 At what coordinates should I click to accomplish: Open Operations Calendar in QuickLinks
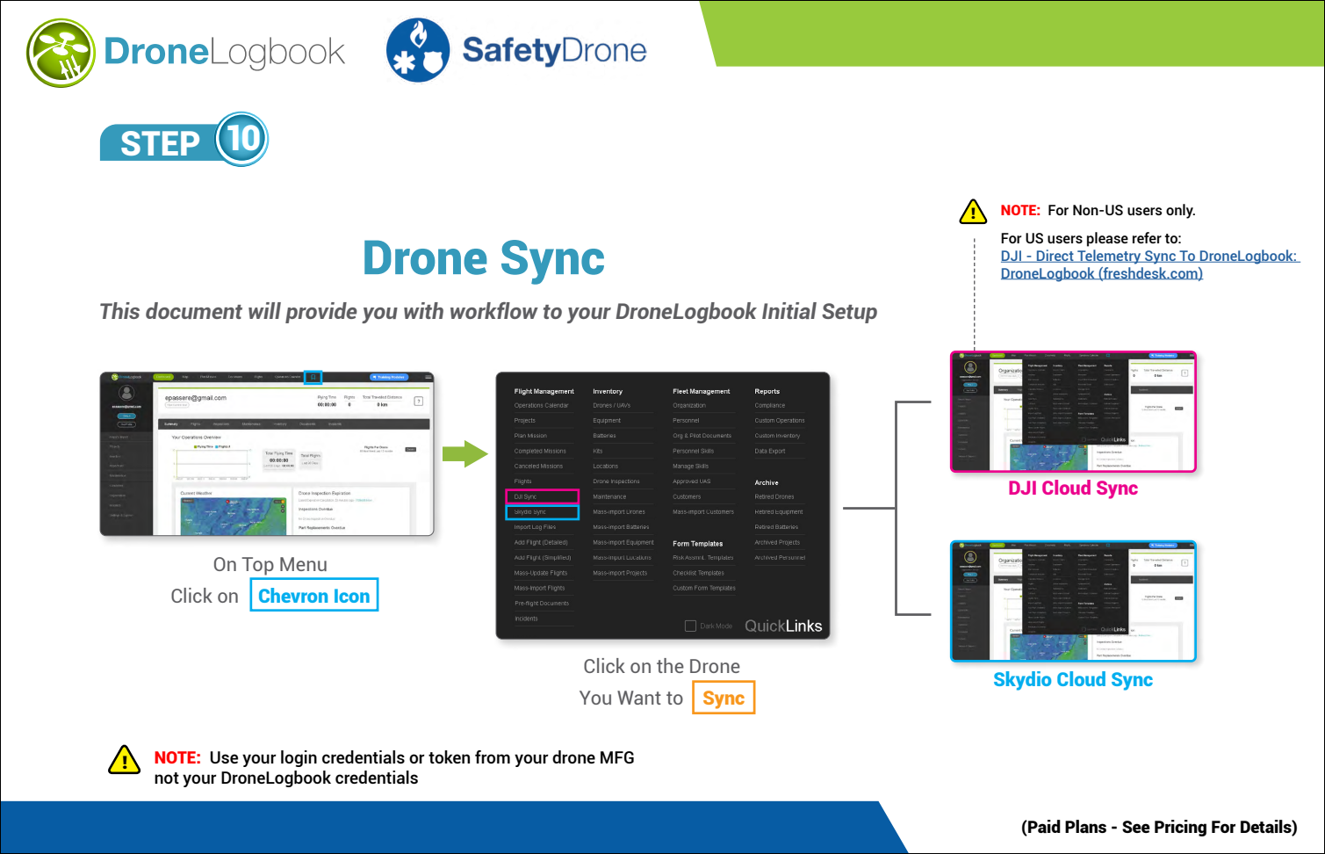[541, 405]
